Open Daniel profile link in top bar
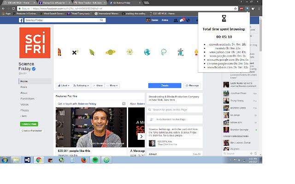295x184 pixels. coord(152,20)
